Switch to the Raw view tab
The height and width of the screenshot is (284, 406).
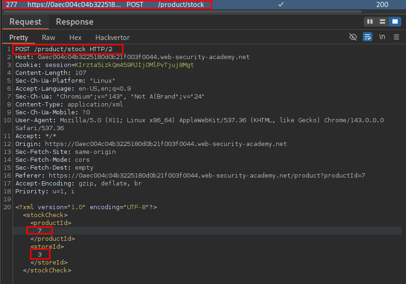tap(48, 38)
